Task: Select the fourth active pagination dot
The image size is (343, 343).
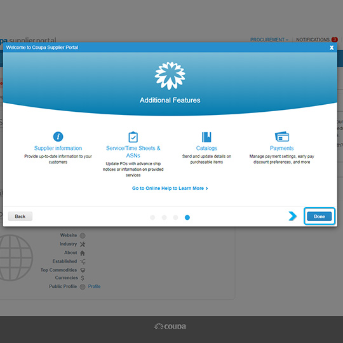Action: click(x=187, y=217)
